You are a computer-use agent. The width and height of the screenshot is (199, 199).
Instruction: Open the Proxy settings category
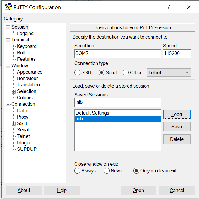coord(23,117)
